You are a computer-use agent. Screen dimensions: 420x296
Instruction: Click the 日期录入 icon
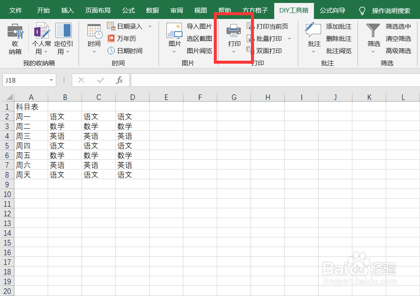pyautogui.click(x=111, y=26)
